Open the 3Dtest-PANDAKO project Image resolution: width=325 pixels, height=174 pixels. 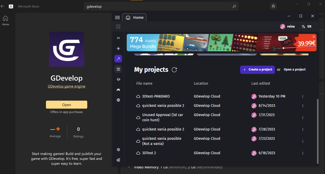coord(156,96)
